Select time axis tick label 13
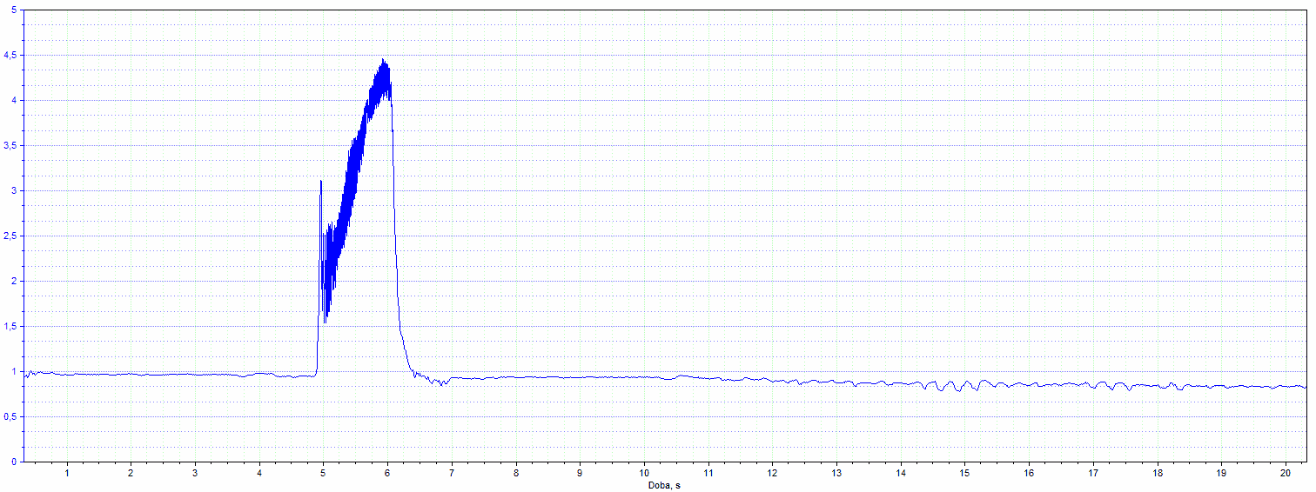The image size is (1316, 492). click(x=836, y=474)
